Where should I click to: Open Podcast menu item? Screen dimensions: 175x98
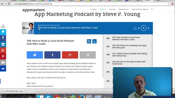pos(103,9)
